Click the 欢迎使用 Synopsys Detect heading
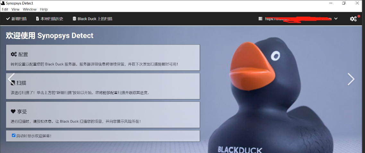Image resolution: width=365 pixels, height=153 pixels. click(x=49, y=36)
